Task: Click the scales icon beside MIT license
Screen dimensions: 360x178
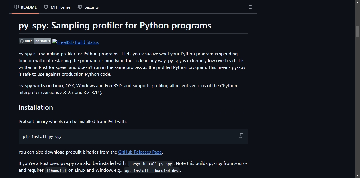Action: pos(46,7)
